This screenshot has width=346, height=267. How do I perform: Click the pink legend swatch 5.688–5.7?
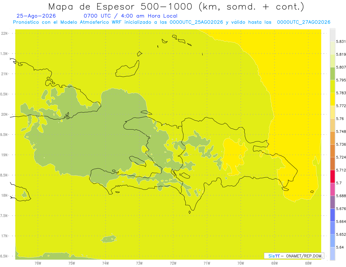[x=332, y=189]
